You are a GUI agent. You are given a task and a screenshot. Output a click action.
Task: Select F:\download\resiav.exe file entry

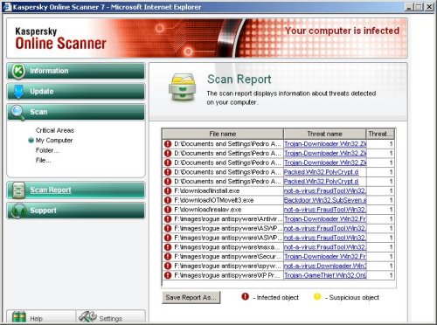pos(208,210)
